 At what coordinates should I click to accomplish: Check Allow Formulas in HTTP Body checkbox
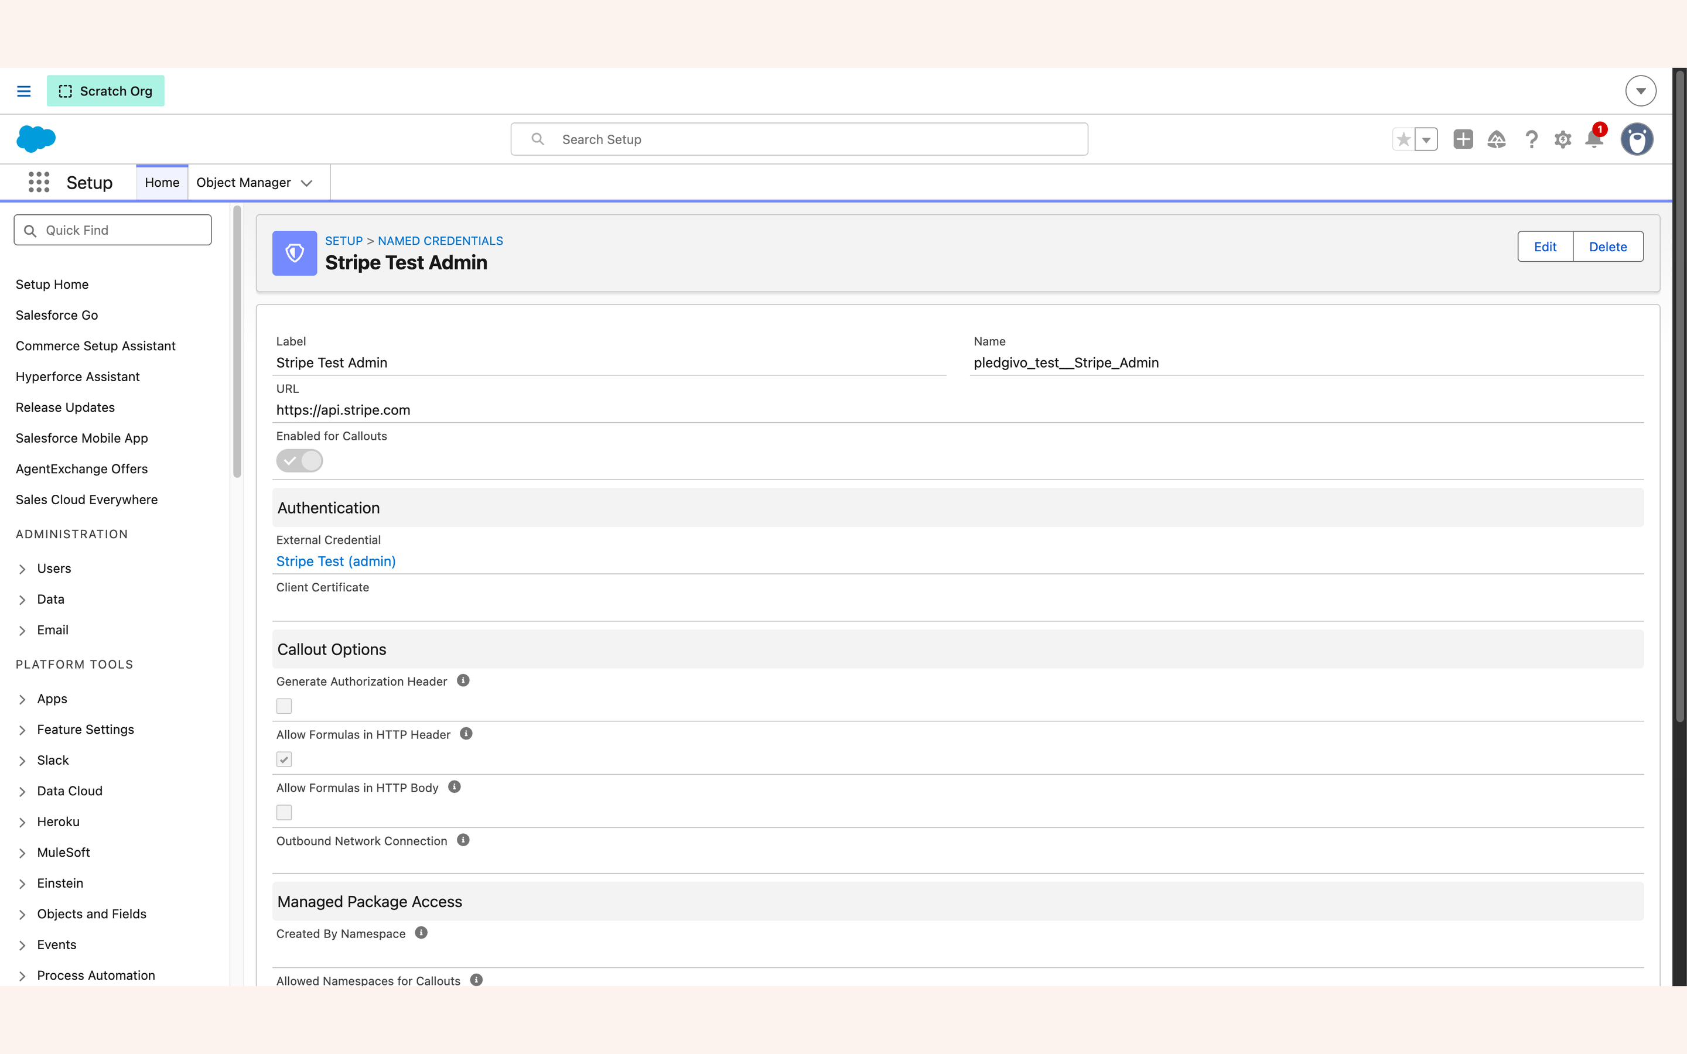(x=284, y=812)
